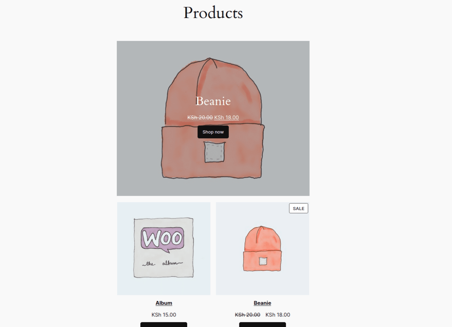Click the struck-through KSh 20.00 under Beanie link
Image resolution: width=452 pixels, height=327 pixels.
[x=248, y=315]
